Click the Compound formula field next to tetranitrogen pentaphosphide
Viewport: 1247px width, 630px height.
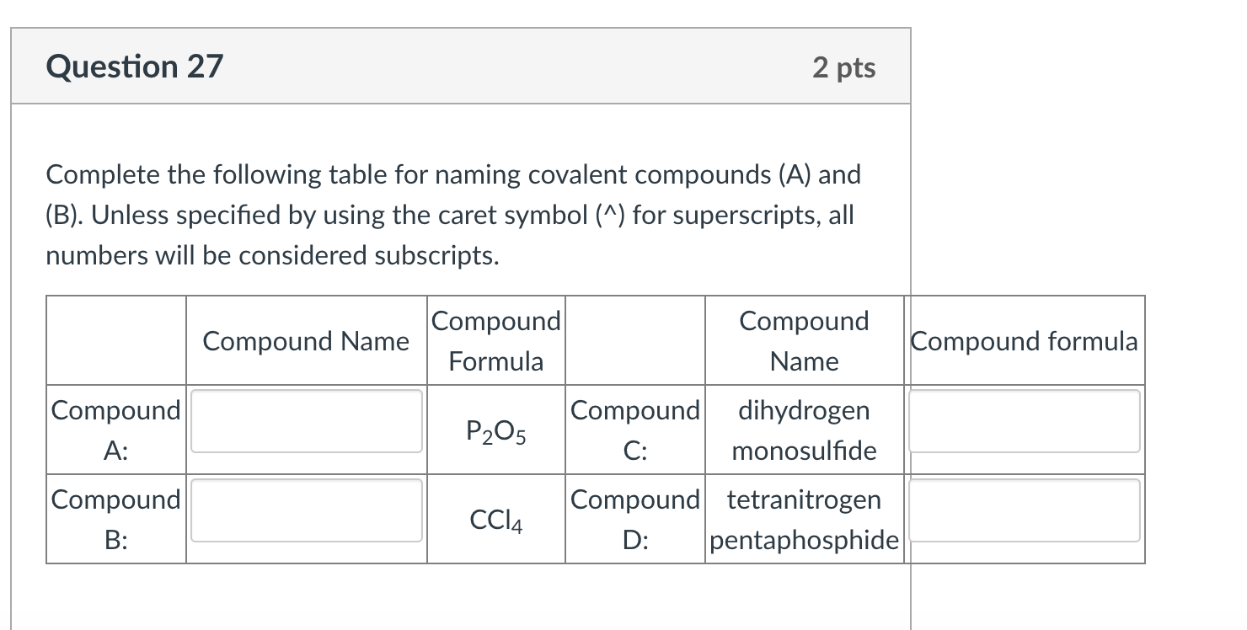point(1025,511)
